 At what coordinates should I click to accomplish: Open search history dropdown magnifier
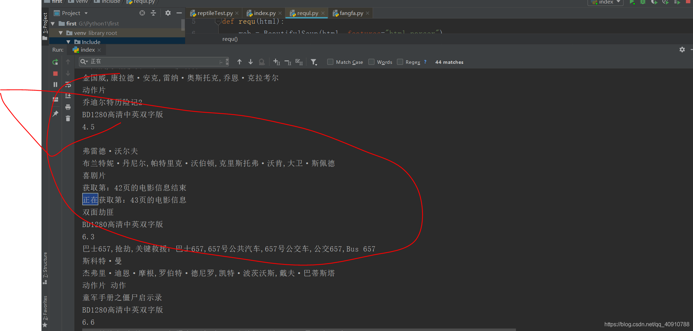84,61
